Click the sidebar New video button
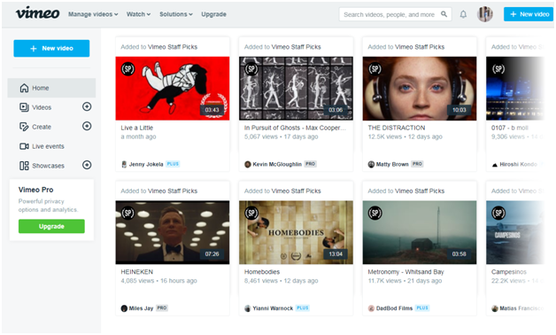 coord(51,48)
